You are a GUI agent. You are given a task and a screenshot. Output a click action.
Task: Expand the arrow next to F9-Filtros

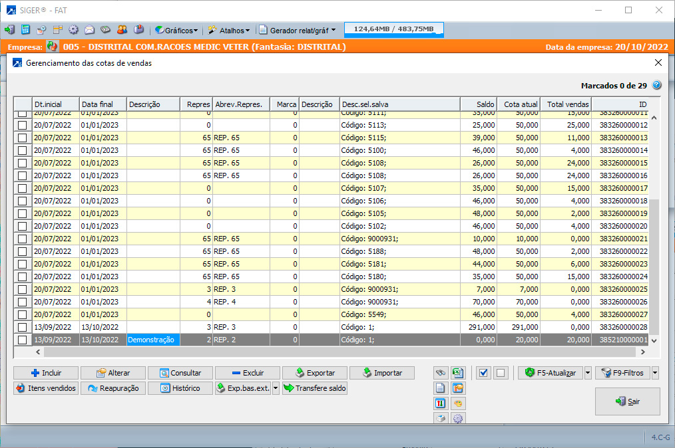click(655, 373)
